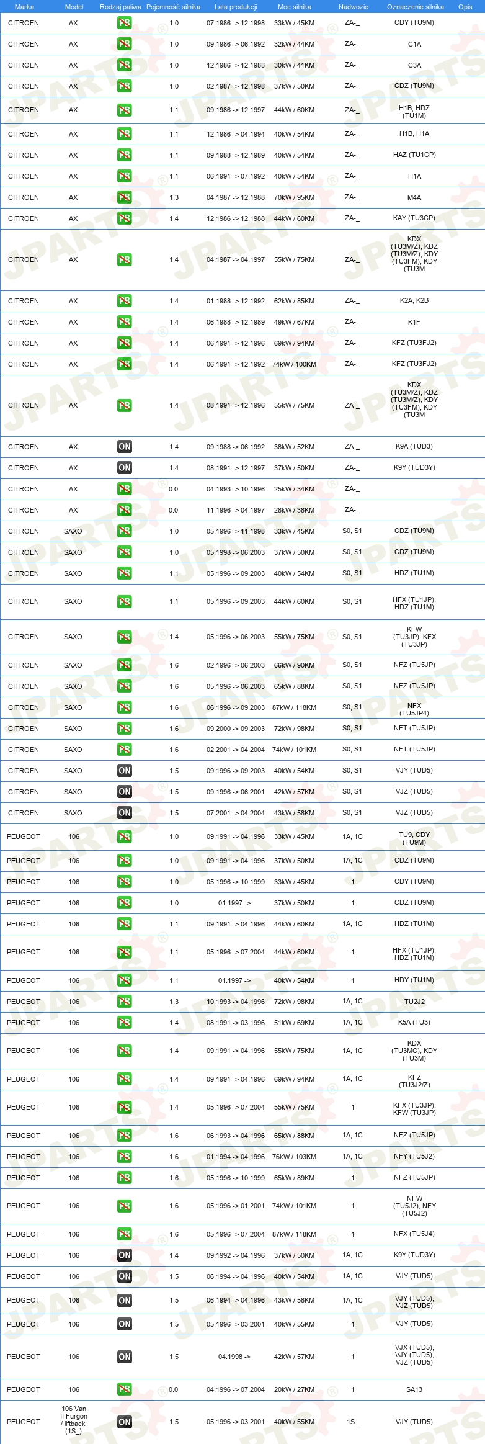
Task: Click the petrol icon in the Peugeot NFX (TU5J4) row
Action: pos(124,1234)
